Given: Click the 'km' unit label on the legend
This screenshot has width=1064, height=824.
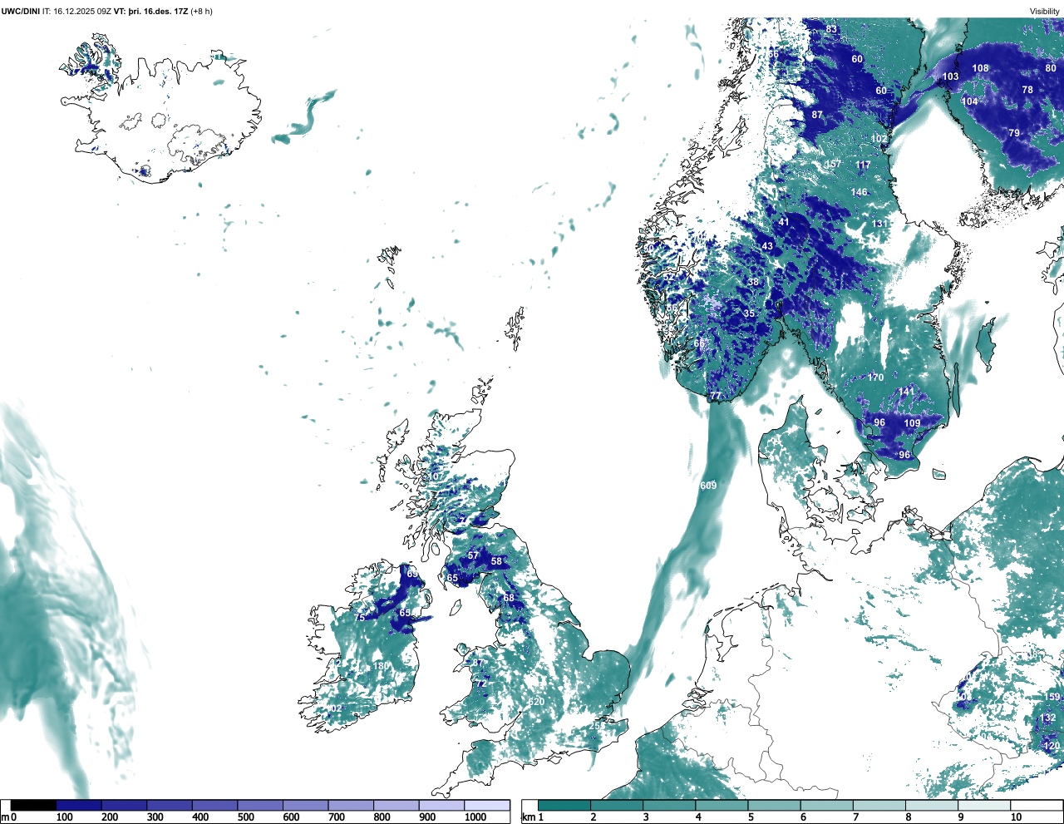Looking at the screenshot, I should pos(528,817).
